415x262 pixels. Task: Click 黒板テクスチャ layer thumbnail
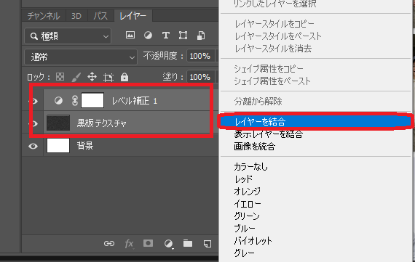(58, 123)
